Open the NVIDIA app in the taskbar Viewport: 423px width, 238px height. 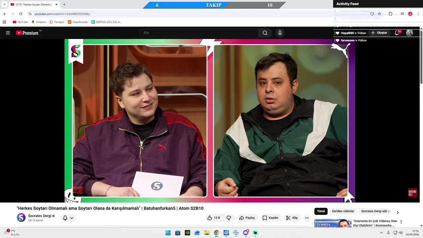(187, 233)
